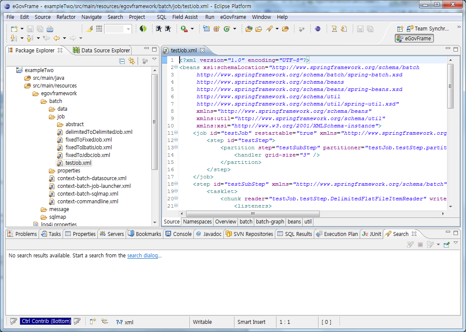This screenshot has width=466, height=332.
Task: Open the run configuration dropdown arrow
Action: [192, 29]
